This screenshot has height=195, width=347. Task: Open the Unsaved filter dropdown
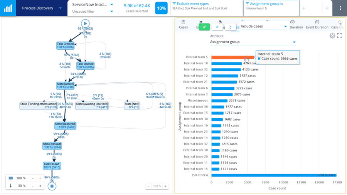[111, 12]
